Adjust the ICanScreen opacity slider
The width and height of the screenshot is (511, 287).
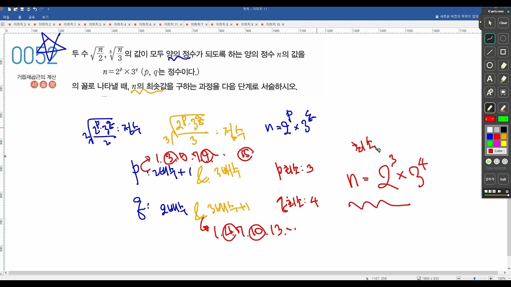497,195
